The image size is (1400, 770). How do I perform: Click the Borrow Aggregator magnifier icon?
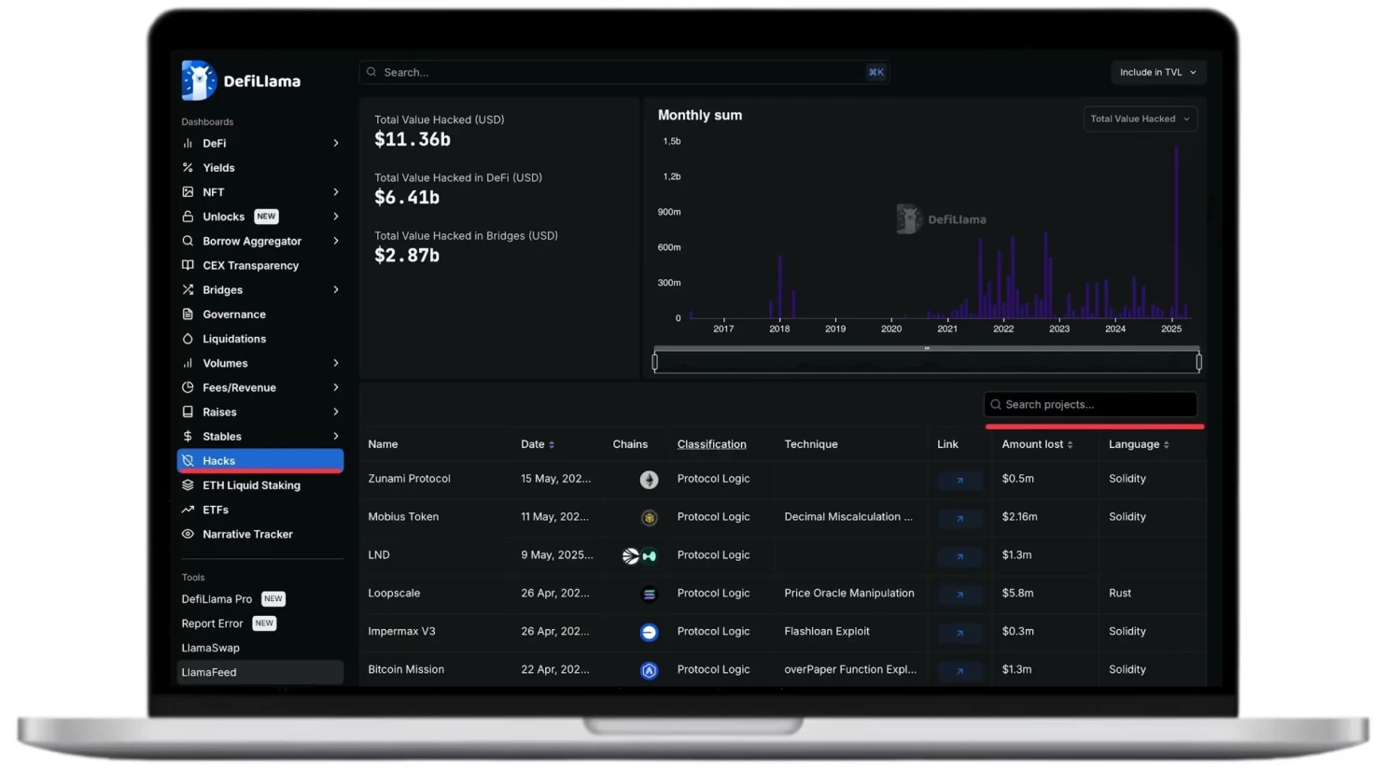point(188,241)
